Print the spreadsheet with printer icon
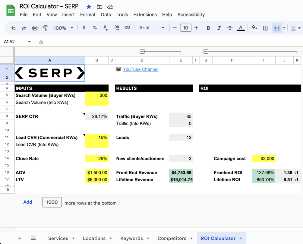 tap(35, 28)
